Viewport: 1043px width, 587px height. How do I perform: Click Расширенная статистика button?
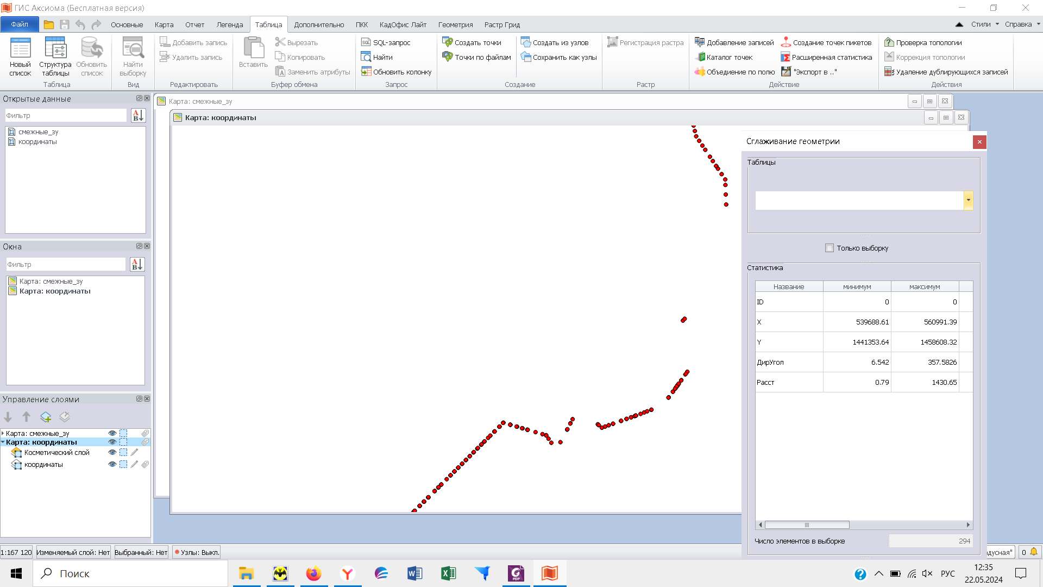pos(826,57)
